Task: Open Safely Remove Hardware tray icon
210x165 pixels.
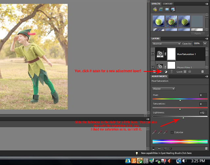Action: pyautogui.click(x=157, y=161)
